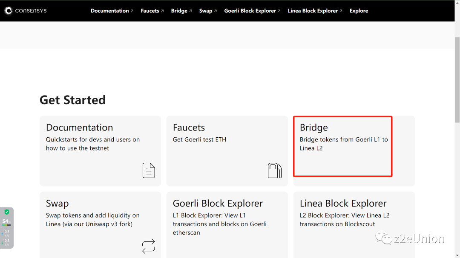Click the swap arrows icon in Swap card
This screenshot has width=460, height=258.
click(149, 246)
